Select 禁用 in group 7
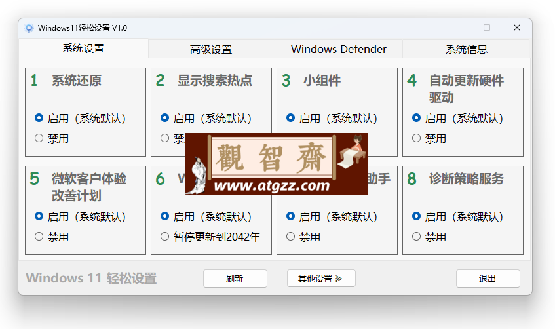 pyautogui.click(x=303, y=237)
